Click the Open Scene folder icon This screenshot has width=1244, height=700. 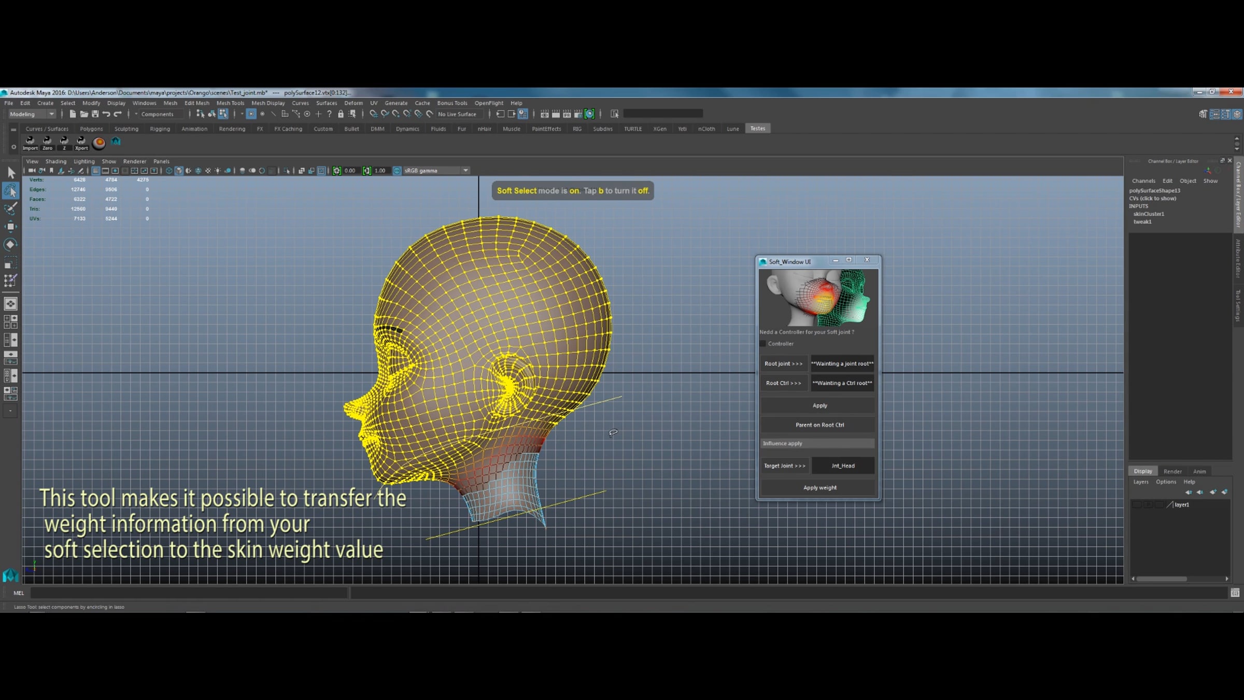(x=84, y=114)
